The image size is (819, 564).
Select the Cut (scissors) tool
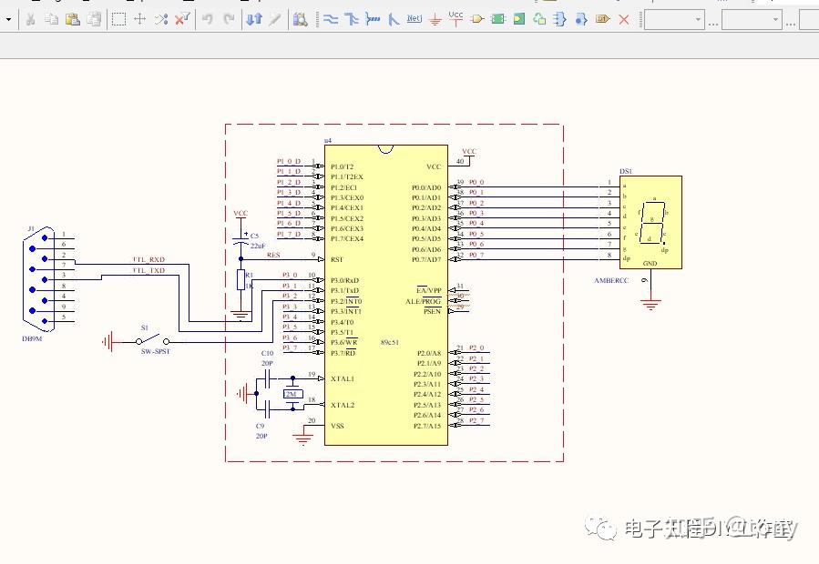click(x=31, y=18)
